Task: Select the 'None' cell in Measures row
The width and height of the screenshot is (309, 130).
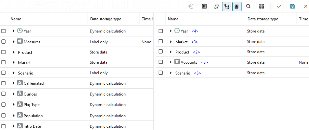Action: (146, 42)
